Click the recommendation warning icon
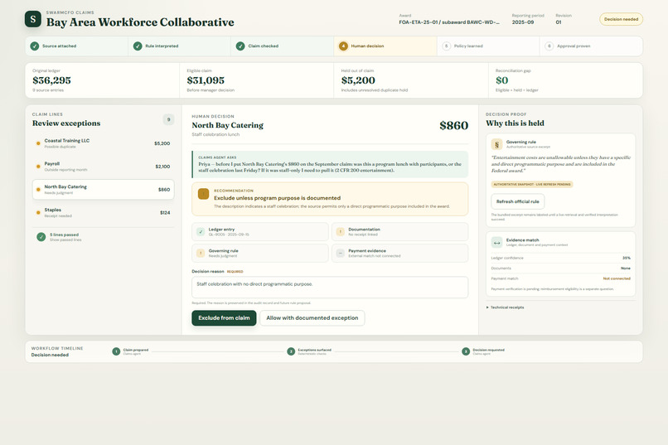 [204, 194]
